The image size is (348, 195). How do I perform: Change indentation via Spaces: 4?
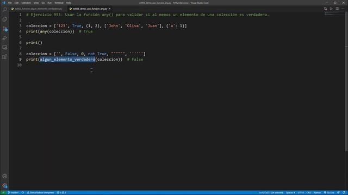click(x=290, y=193)
